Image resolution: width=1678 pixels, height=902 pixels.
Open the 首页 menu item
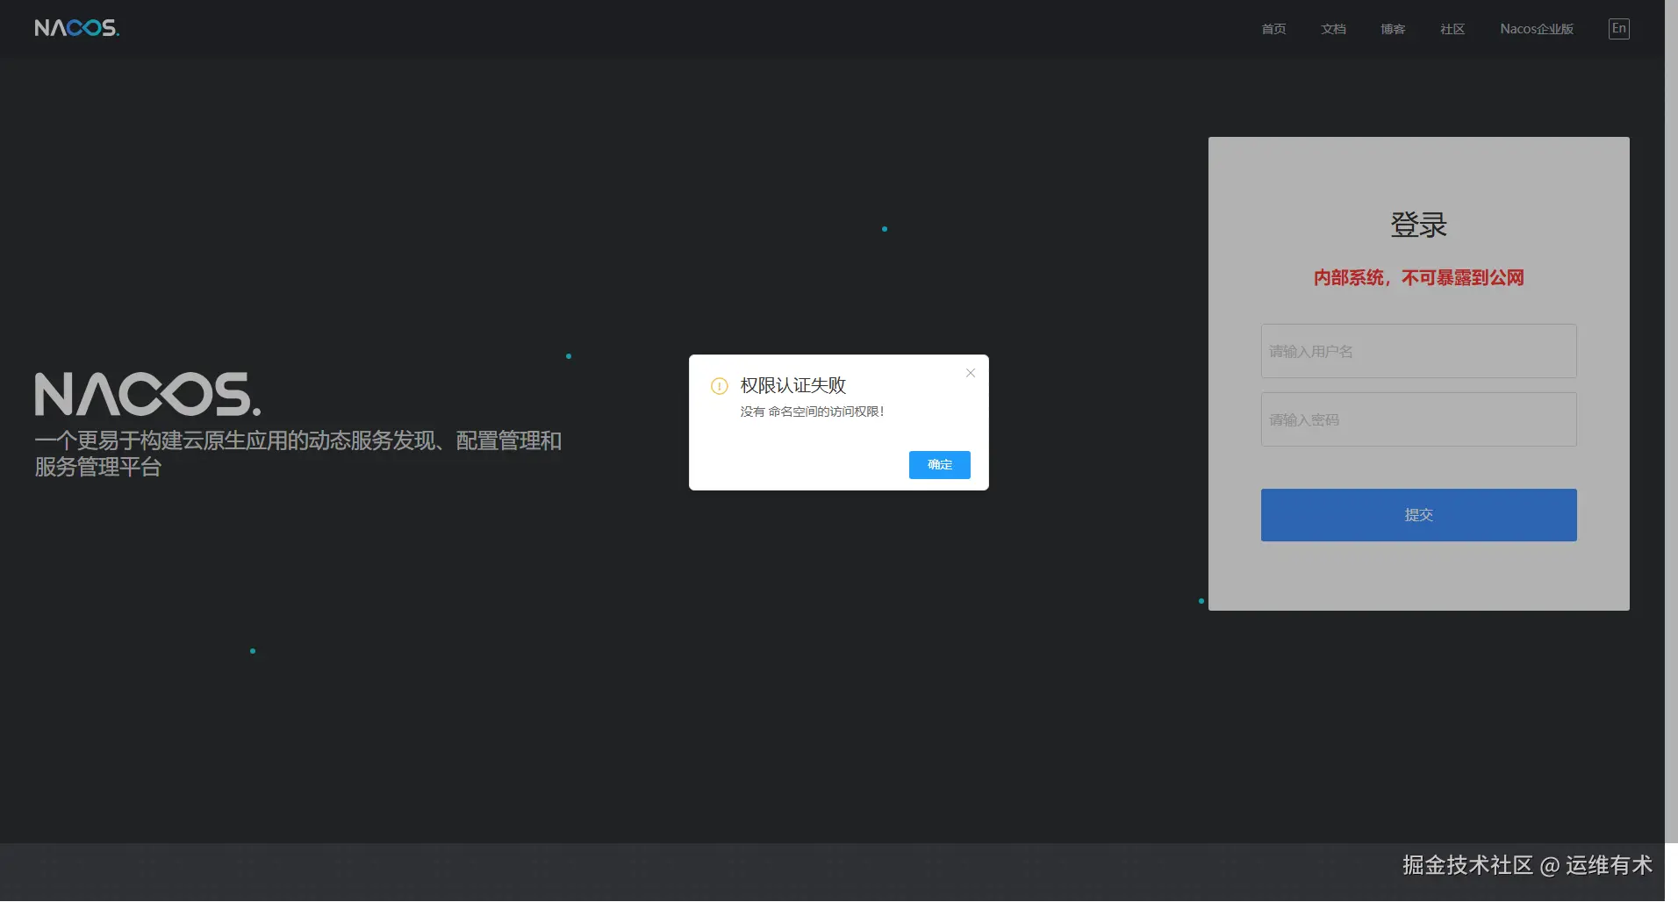click(1273, 29)
